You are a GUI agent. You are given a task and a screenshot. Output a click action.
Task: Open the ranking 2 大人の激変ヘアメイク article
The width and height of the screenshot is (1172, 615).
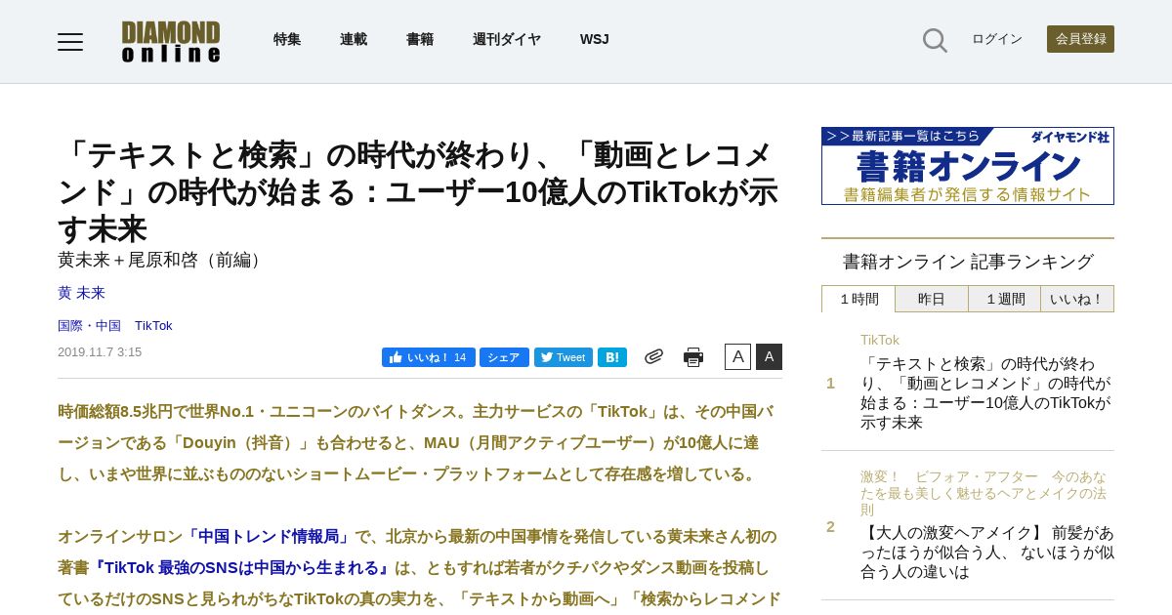click(987, 553)
